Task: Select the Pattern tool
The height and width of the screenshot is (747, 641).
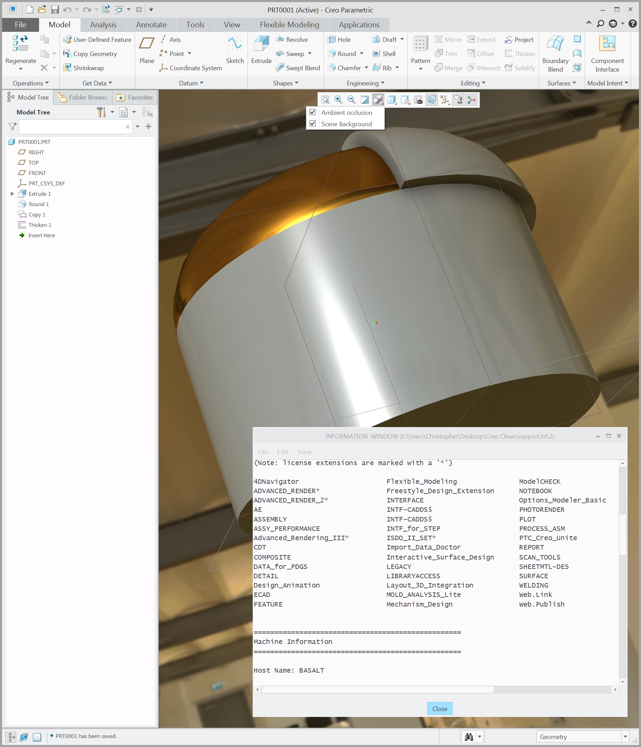Action: click(420, 50)
